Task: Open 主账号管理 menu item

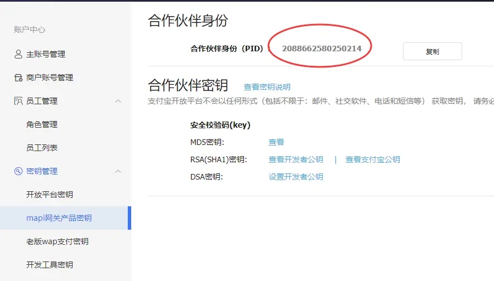Action: click(46, 54)
